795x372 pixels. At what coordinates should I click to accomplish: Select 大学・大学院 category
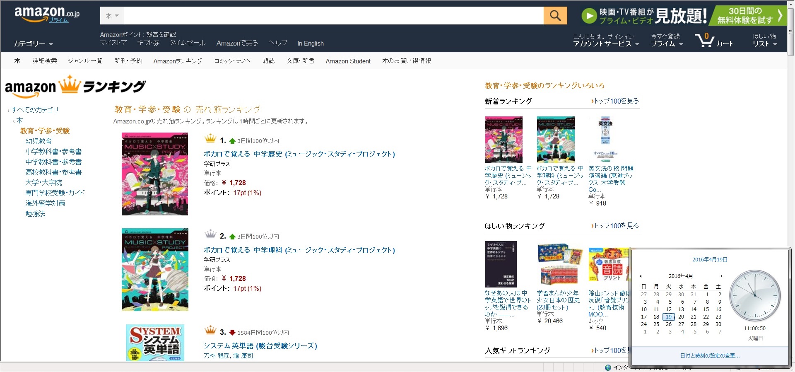43,183
